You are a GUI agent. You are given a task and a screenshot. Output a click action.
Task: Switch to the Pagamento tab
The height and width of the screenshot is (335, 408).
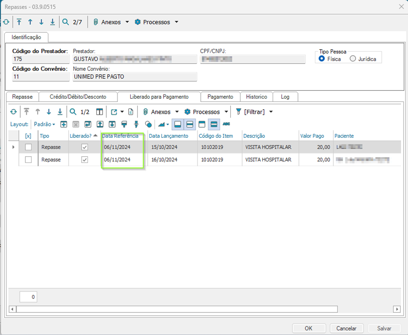(x=220, y=97)
